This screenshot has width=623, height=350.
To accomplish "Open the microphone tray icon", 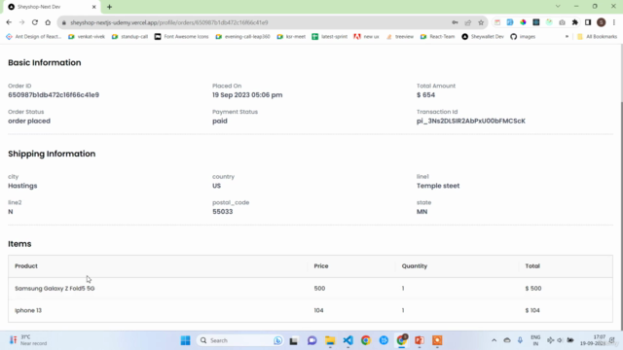I will [x=520, y=340].
